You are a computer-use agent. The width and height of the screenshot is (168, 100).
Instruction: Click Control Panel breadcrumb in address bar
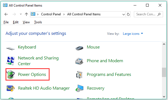click(51, 14)
